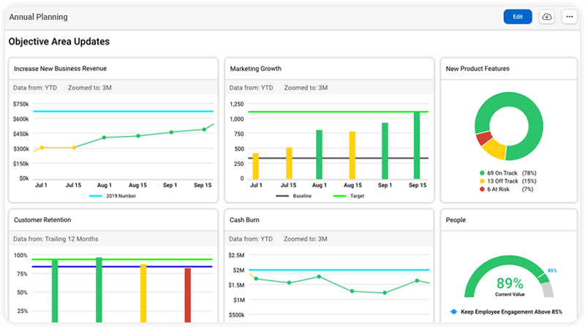Toggle Target legend in Marketing Growth chart
Screen dimensions: 585x329
[349, 196]
